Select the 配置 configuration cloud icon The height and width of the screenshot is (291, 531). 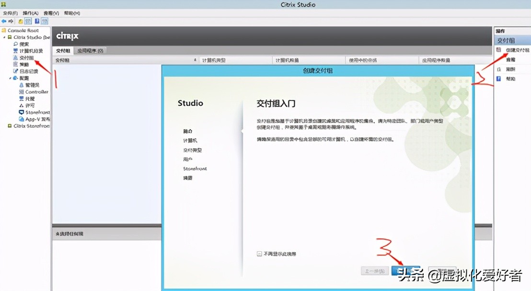[15, 78]
